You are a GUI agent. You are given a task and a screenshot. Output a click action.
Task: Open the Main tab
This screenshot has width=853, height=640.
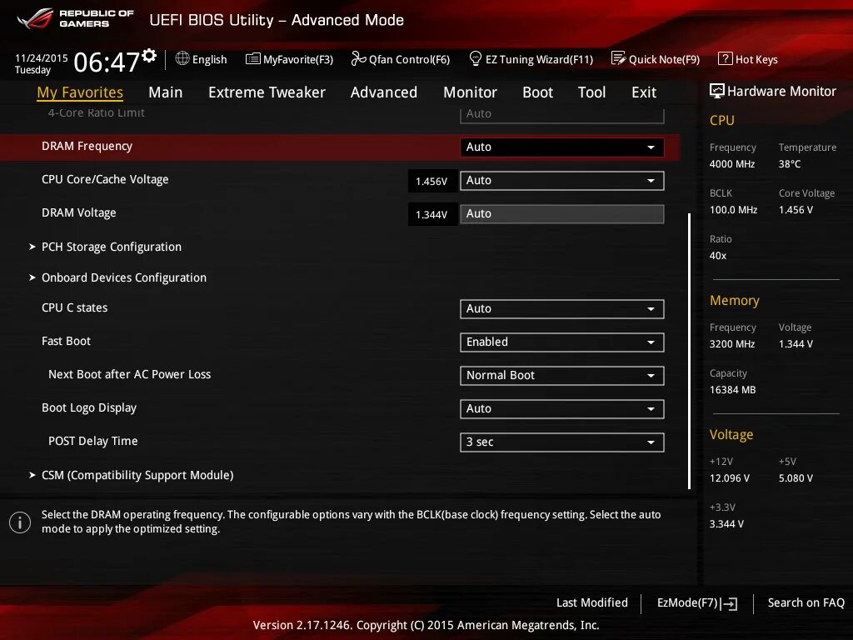166,92
